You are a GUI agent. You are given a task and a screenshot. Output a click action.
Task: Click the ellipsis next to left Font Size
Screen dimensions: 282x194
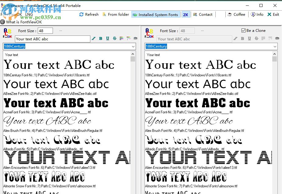[x=61, y=31]
